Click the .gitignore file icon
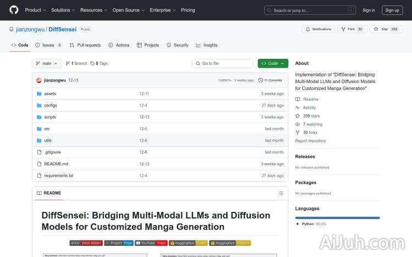 (39, 152)
